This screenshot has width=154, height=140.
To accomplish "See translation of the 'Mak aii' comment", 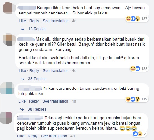I will tap(56, 71).
